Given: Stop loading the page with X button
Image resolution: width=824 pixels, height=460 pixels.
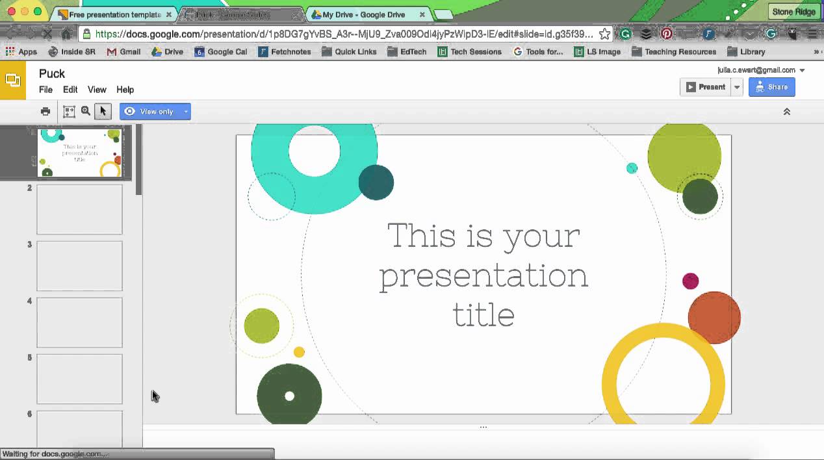Looking at the screenshot, I should 46,34.
